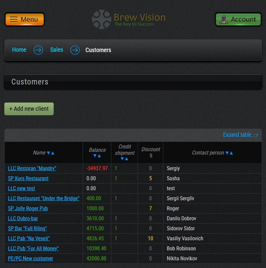Sort Balance column descending with down arrow
This screenshot has width=266, height=268.
[x=95, y=156]
